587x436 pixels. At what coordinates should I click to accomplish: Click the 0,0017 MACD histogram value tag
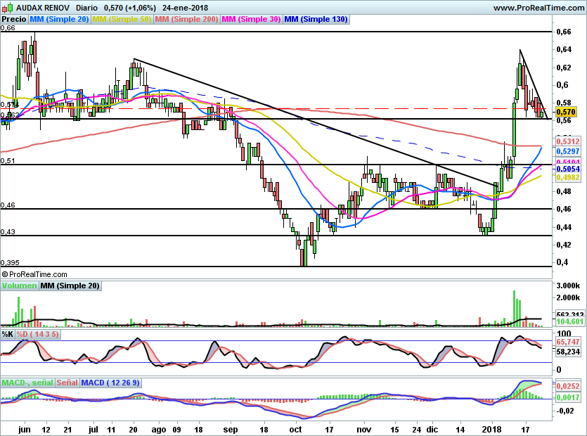coord(568,397)
